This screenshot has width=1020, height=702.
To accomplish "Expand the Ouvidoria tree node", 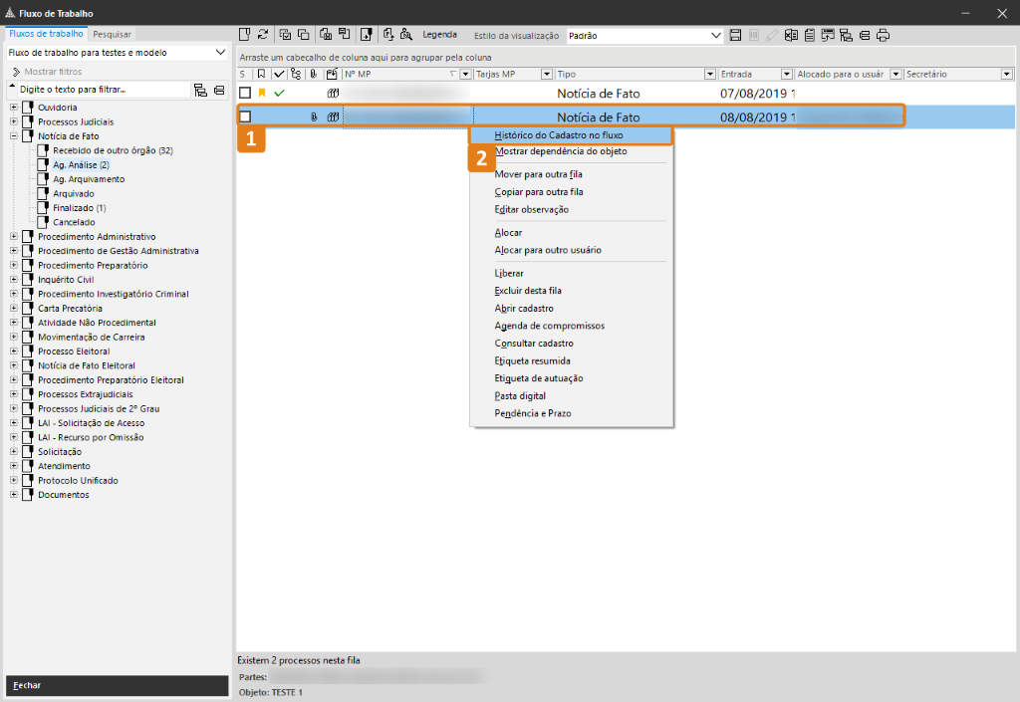I will (x=14, y=108).
